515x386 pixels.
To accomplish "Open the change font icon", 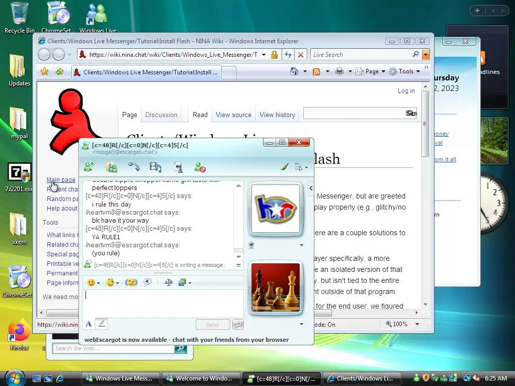I will point(168,282).
